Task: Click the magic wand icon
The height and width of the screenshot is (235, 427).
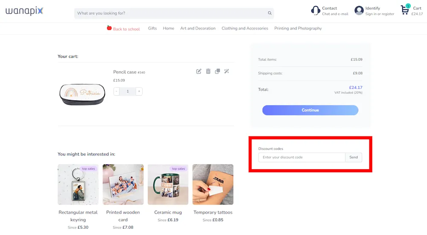Action: [227, 71]
